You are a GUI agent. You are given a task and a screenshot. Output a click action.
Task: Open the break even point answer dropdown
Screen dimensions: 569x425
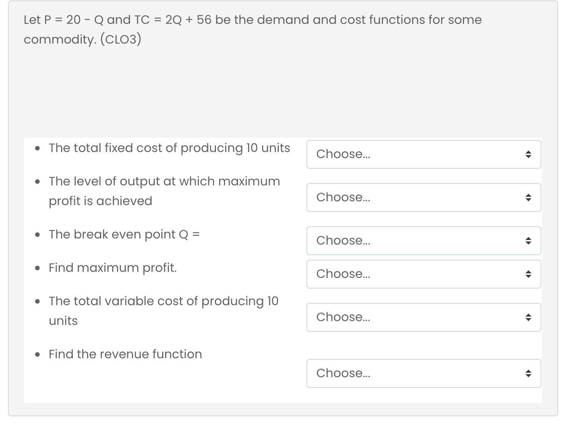424,241
